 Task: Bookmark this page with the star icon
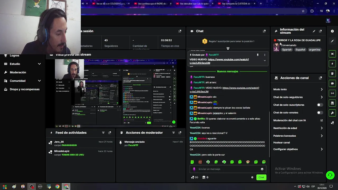pyautogui.click(x=303, y=11)
